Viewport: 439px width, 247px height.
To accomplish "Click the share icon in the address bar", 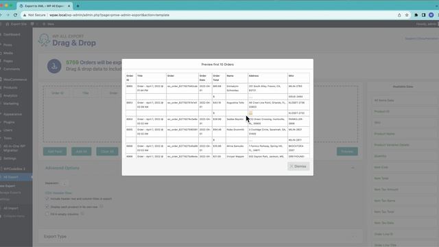I will (x=399, y=15).
